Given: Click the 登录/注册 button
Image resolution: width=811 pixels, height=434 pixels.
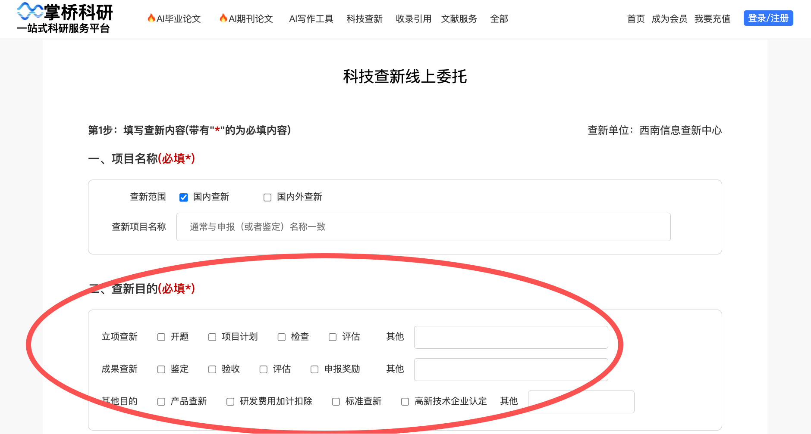Looking at the screenshot, I should pyautogui.click(x=768, y=18).
